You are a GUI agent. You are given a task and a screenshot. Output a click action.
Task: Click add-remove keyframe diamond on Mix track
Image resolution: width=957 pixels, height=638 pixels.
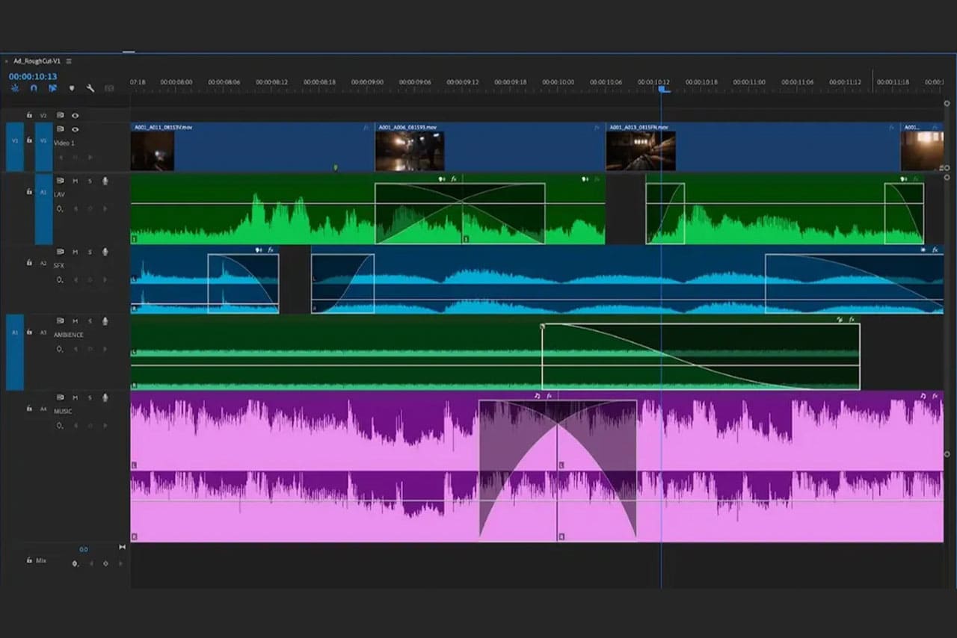point(105,563)
